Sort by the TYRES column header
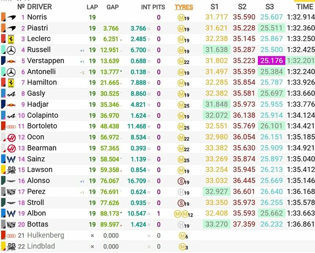 [x=184, y=7]
